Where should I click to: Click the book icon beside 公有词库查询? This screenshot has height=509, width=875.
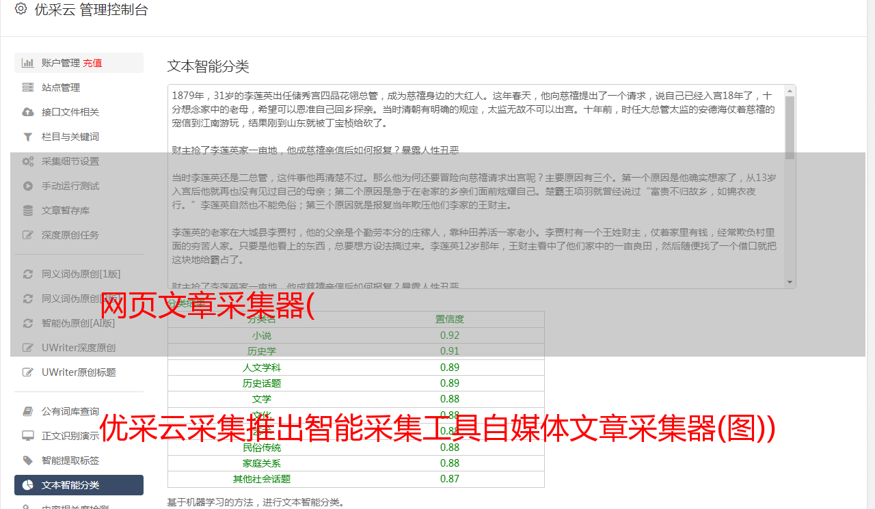tap(28, 411)
